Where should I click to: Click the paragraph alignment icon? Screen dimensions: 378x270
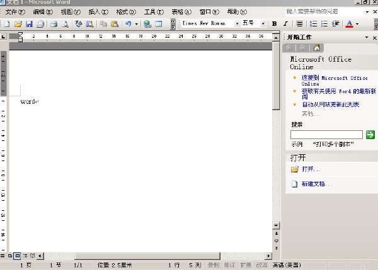click(x=299, y=24)
